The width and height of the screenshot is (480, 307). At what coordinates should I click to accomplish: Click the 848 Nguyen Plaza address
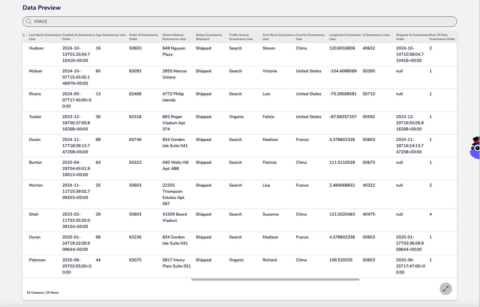[x=174, y=51]
